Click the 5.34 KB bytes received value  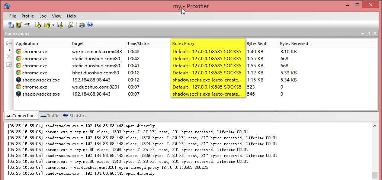tap(288, 80)
